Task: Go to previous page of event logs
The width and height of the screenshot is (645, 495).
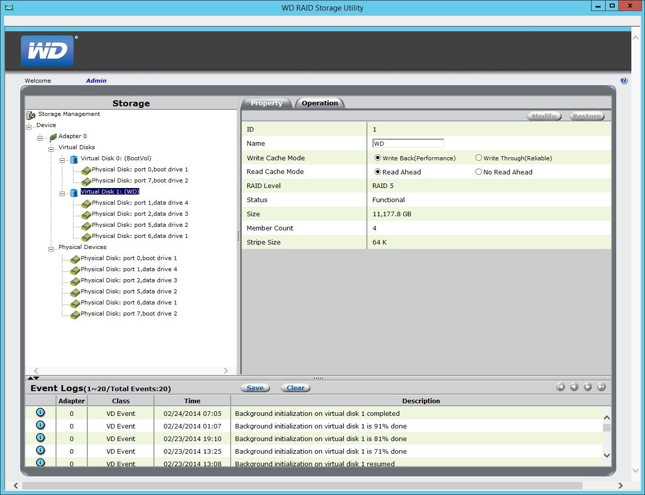Action: (x=574, y=387)
